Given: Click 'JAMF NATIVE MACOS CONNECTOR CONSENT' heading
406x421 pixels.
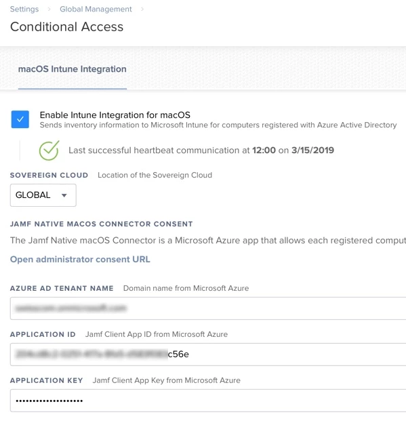Looking at the screenshot, I should (x=101, y=224).
